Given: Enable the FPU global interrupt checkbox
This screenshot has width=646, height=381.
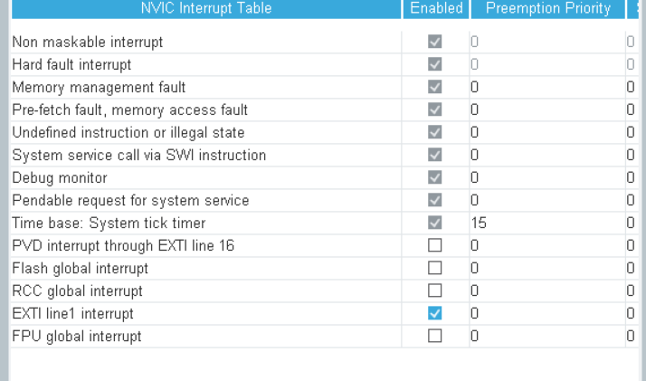Looking at the screenshot, I should coord(434,336).
